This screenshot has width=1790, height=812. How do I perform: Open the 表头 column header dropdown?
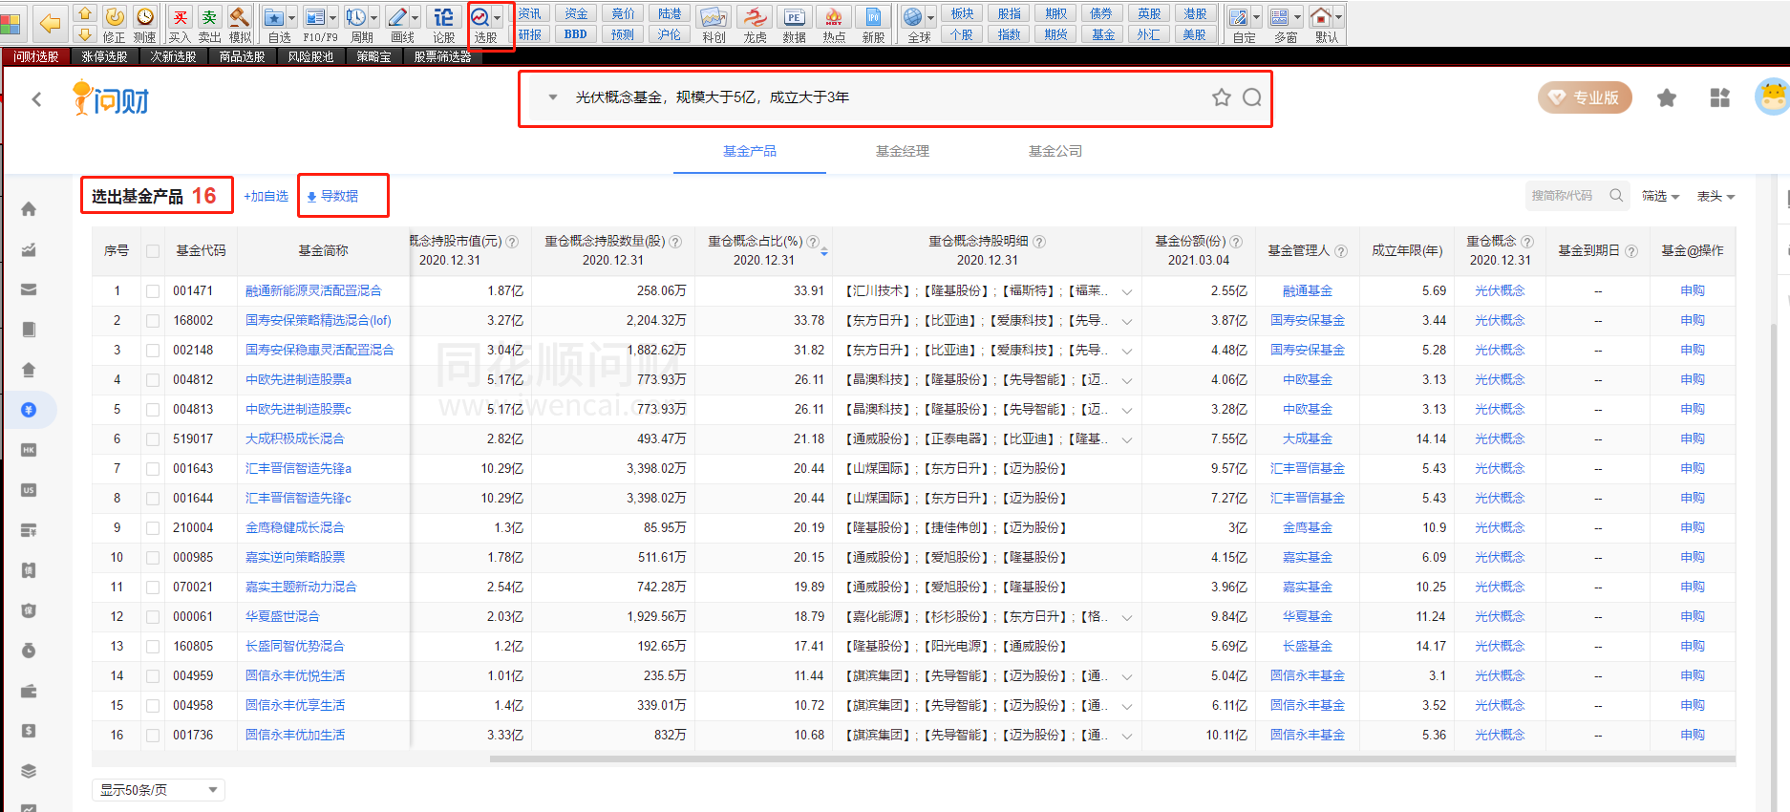[x=1715, y=196]
